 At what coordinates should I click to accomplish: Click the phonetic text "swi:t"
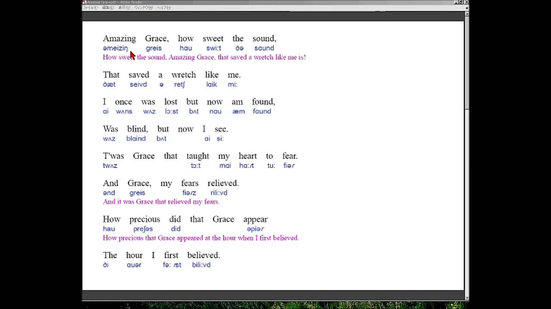pyautogui.click(x=214, y=48)
